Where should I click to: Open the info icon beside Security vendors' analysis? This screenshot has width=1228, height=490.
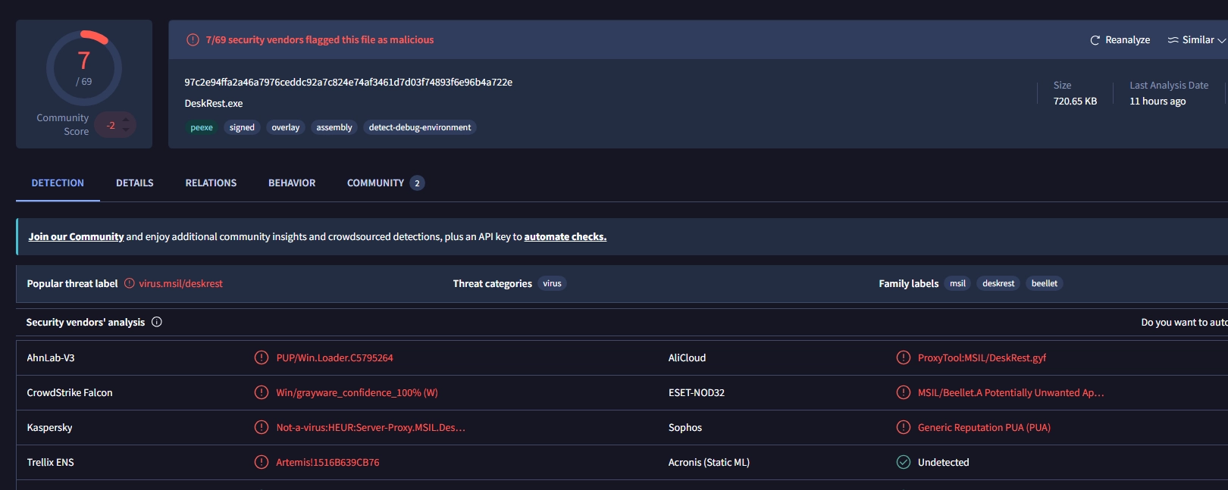coord(157,322)
